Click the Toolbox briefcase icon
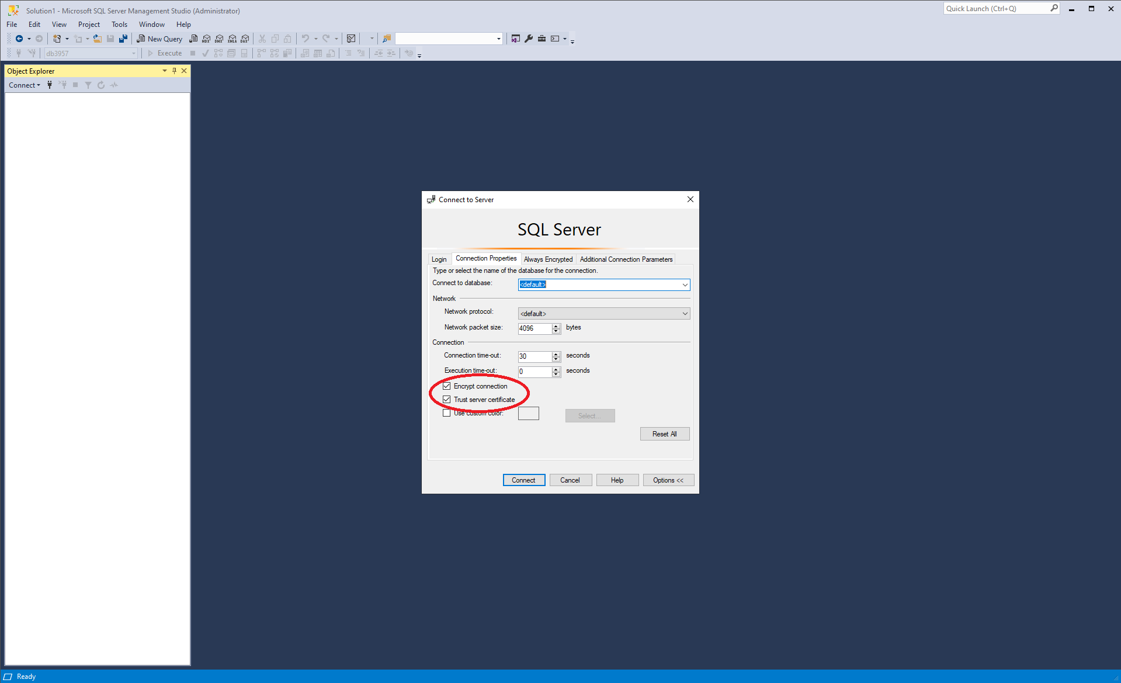The image size is (1121, 683). 542,39
